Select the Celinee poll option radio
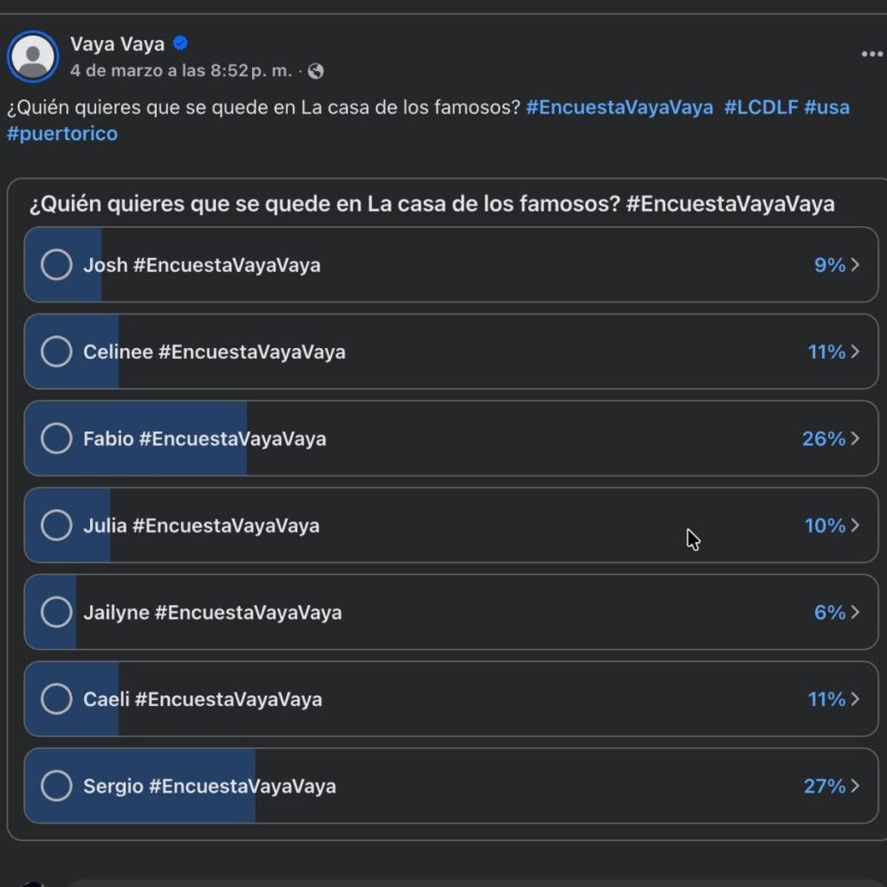The width and height of the screenshot is (887, 887). [56, 352]
